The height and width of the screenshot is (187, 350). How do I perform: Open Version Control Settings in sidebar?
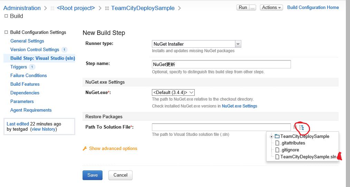pos(35,49)
